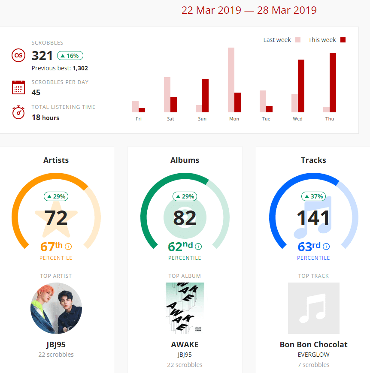
Task: Click the 67th percentile value
Action: tap(52, 247)
